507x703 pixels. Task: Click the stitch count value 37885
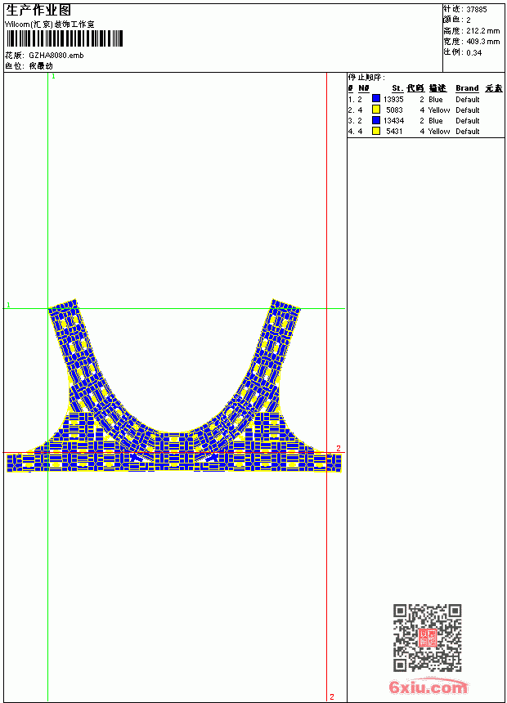(x=477, y=10)
